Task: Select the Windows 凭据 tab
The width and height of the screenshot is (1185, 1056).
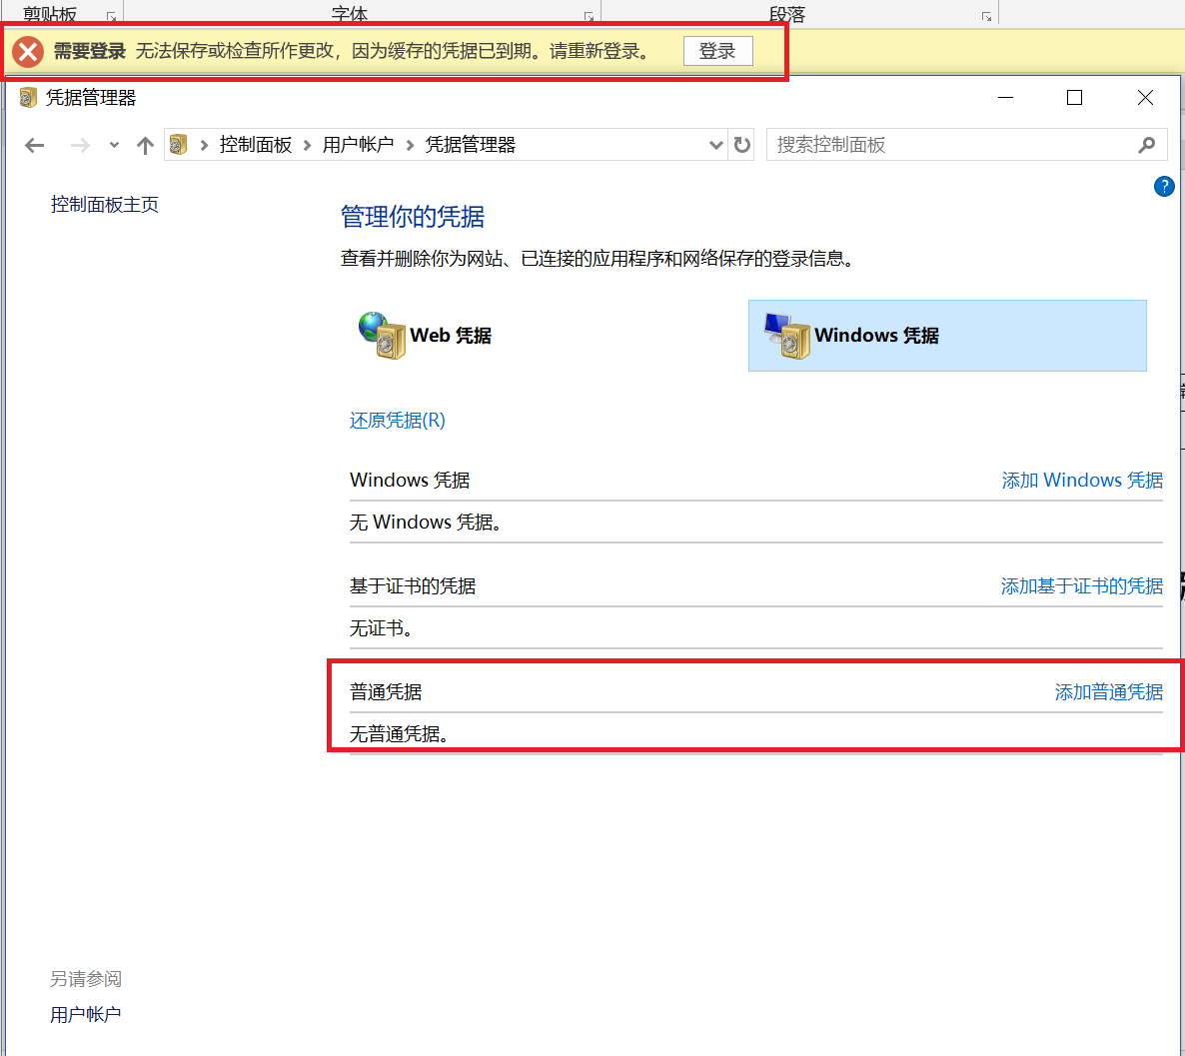Action: coord(947,336)
